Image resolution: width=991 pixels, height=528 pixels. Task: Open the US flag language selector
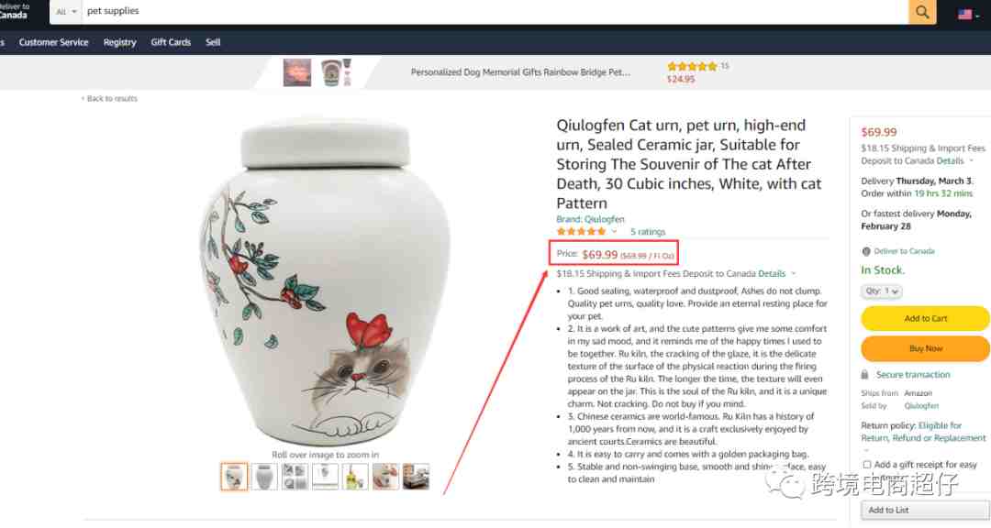[968, 14]
